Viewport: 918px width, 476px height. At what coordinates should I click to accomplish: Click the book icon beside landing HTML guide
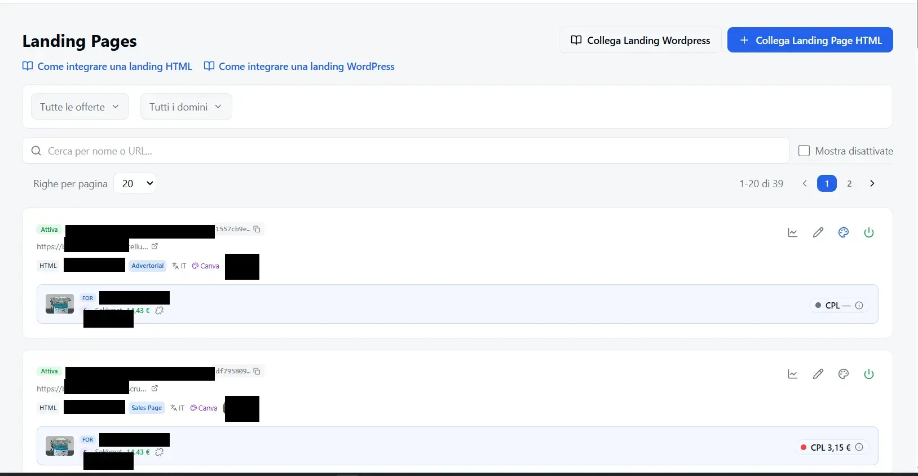coord(27,66)
